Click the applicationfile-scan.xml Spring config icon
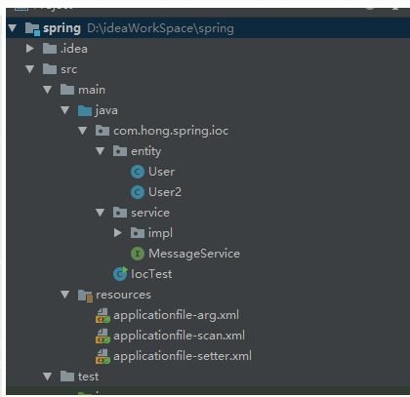410x397 pixels. (102, 336)
